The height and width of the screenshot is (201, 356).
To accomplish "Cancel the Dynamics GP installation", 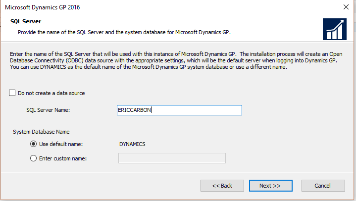I will 323,186.
